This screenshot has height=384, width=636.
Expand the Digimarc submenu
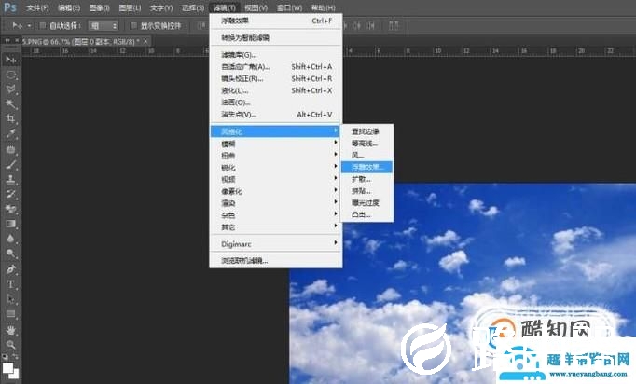(x=276, y=244)
